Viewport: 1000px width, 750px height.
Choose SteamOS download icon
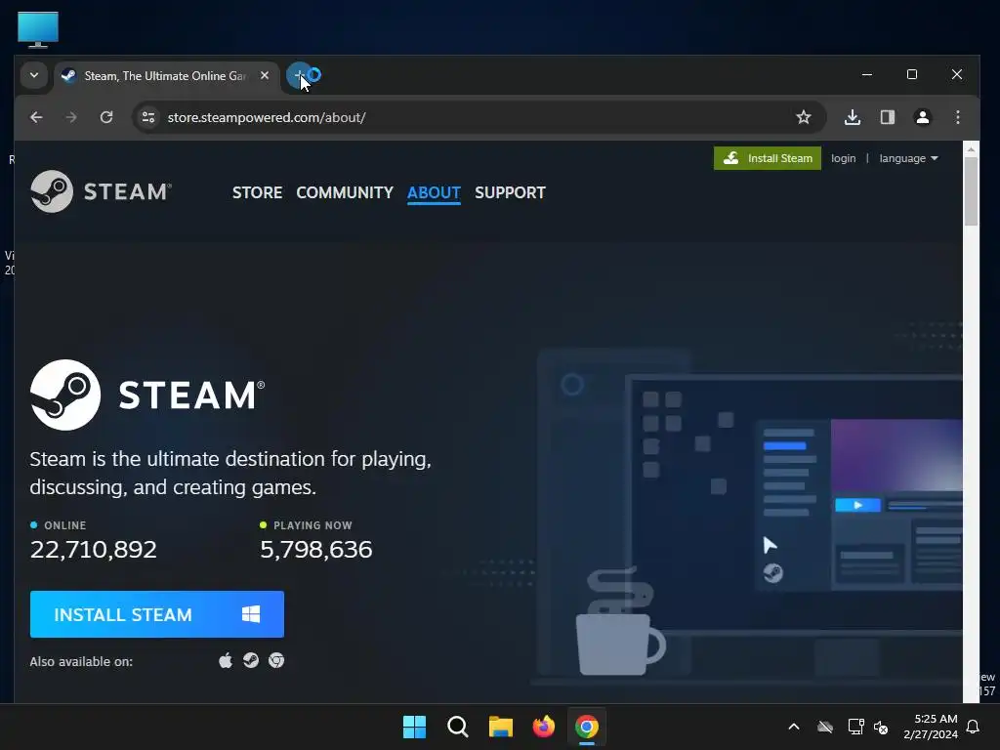(x=251, y=661)
